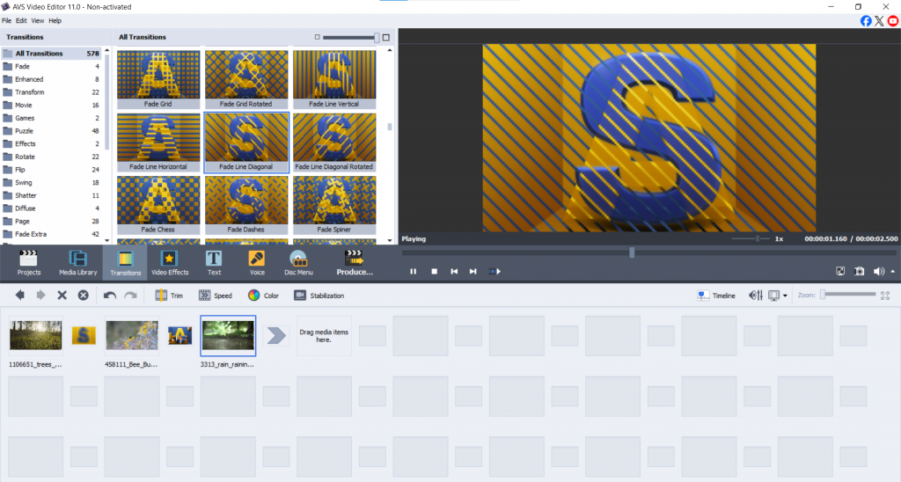This screenshot has height=482, width=901.
Task: Toggle full screen preview mode
Action: pyautogui.click(x=839, y=272)
